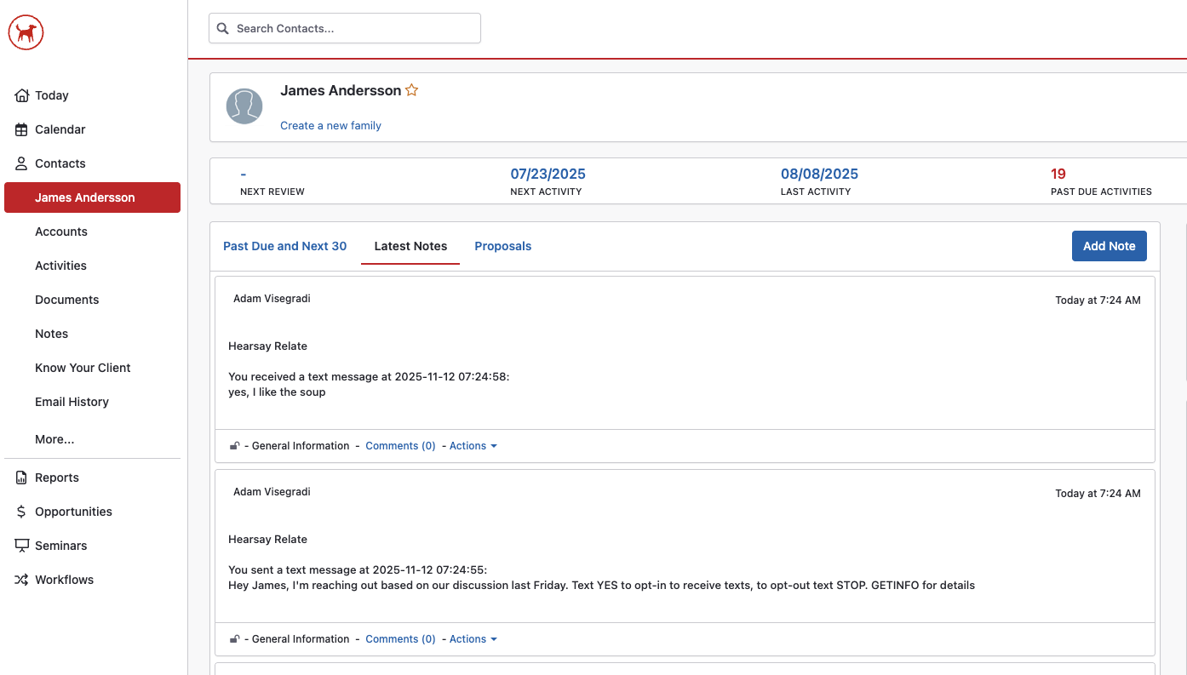Click the Search Contacts input field

point(345,28)
